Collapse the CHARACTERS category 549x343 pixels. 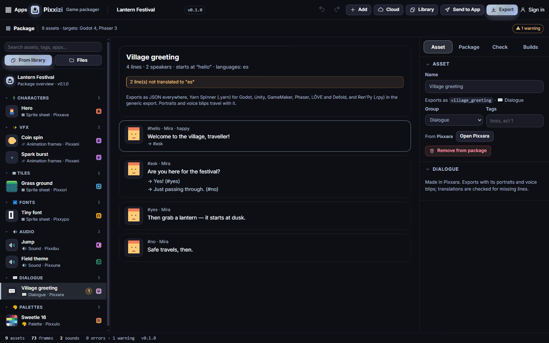click(6, 98)
